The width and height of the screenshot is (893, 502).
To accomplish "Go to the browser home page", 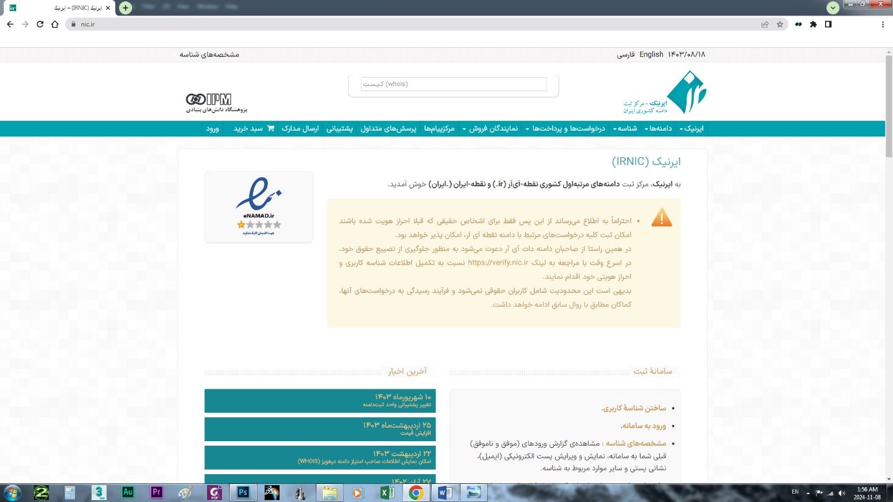I will tap(55, 24).
